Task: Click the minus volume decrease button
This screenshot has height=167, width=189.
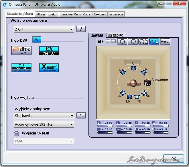Action: [113, 41]
